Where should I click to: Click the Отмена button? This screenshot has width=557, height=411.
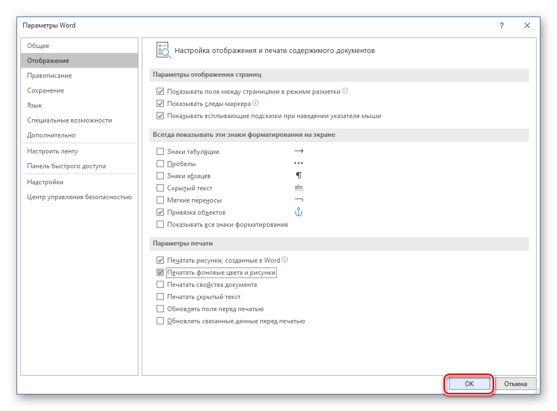(515, 383)
